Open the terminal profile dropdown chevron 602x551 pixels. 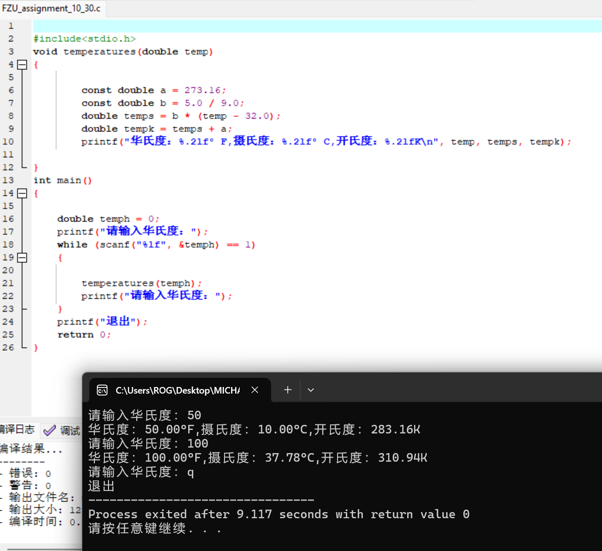(311, 390)
